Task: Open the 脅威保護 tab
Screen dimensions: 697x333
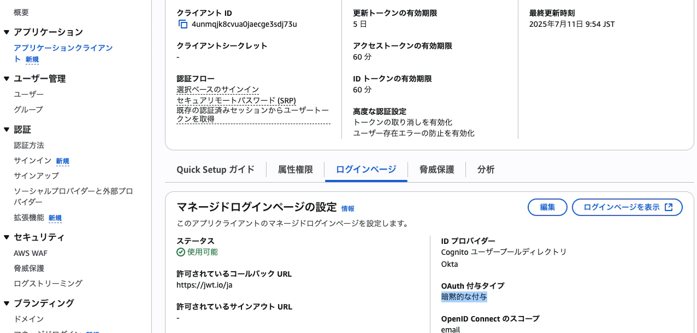Action: (437, 170)
